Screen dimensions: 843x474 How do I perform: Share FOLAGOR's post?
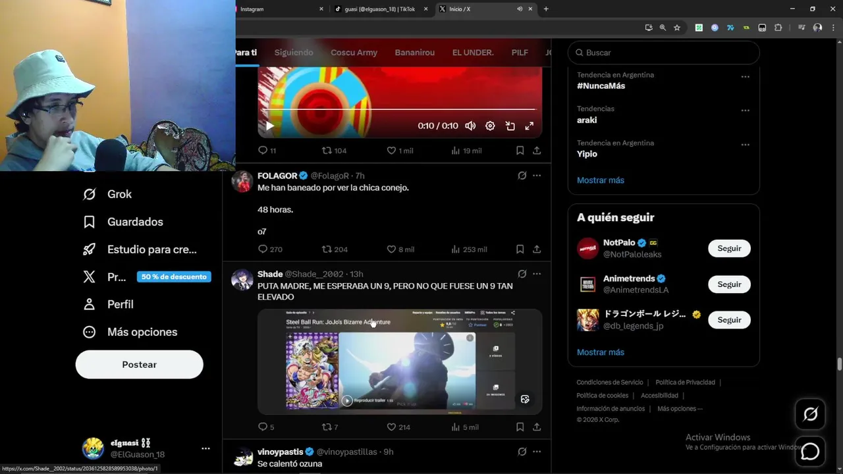pos(537,250)
